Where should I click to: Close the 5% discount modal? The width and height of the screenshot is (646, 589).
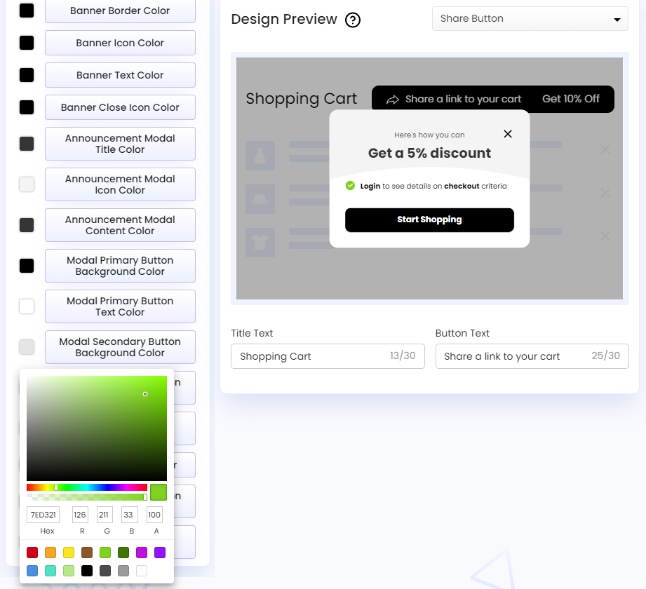point(508,134)
